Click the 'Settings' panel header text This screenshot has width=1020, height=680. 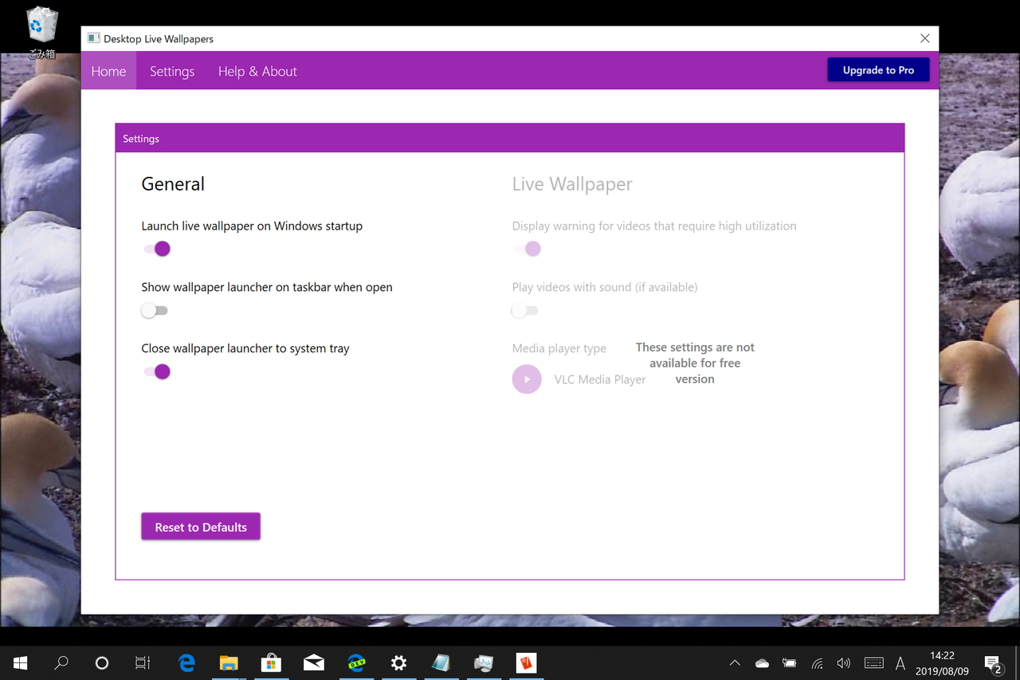tap(141, 139)
